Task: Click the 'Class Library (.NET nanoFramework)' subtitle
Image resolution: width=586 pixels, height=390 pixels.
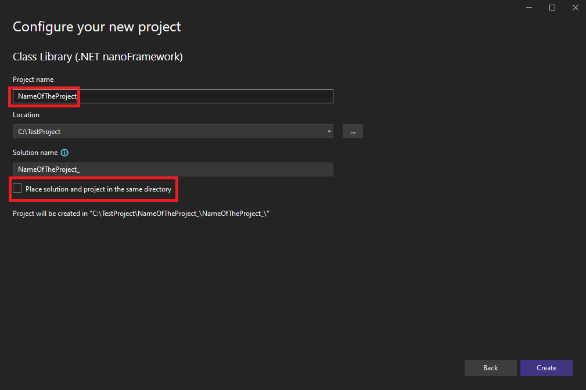Action: (x=98, y=57)
